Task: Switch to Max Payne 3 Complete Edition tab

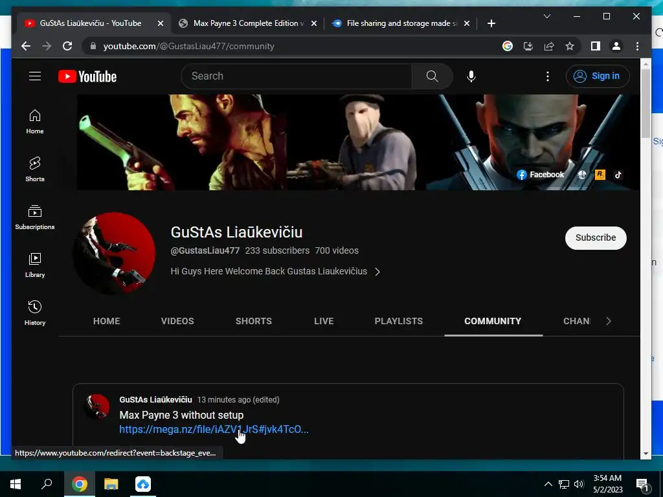Action: click(x=248, y=23)
